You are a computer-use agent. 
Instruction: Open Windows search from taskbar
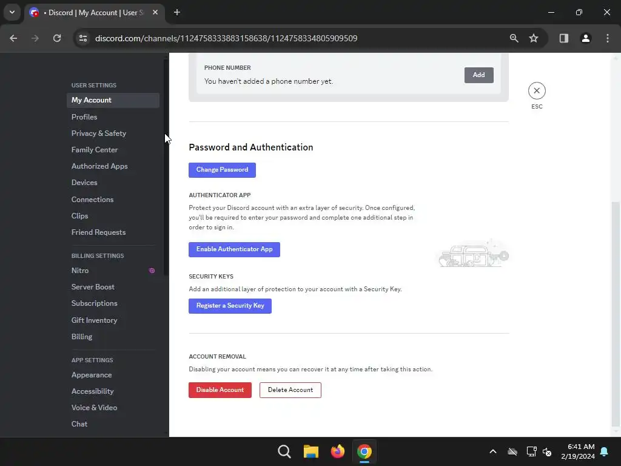tap(284, 451)
